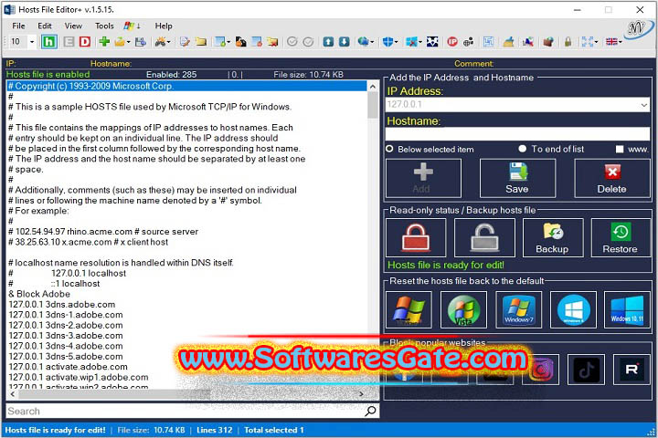Block Instagram using its icon
This screenshot has height=438, width=658.
coord(540,370)
